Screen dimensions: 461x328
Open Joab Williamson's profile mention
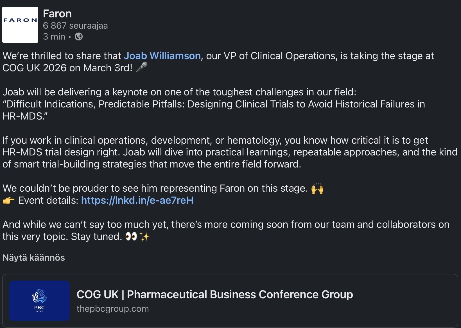162,56
